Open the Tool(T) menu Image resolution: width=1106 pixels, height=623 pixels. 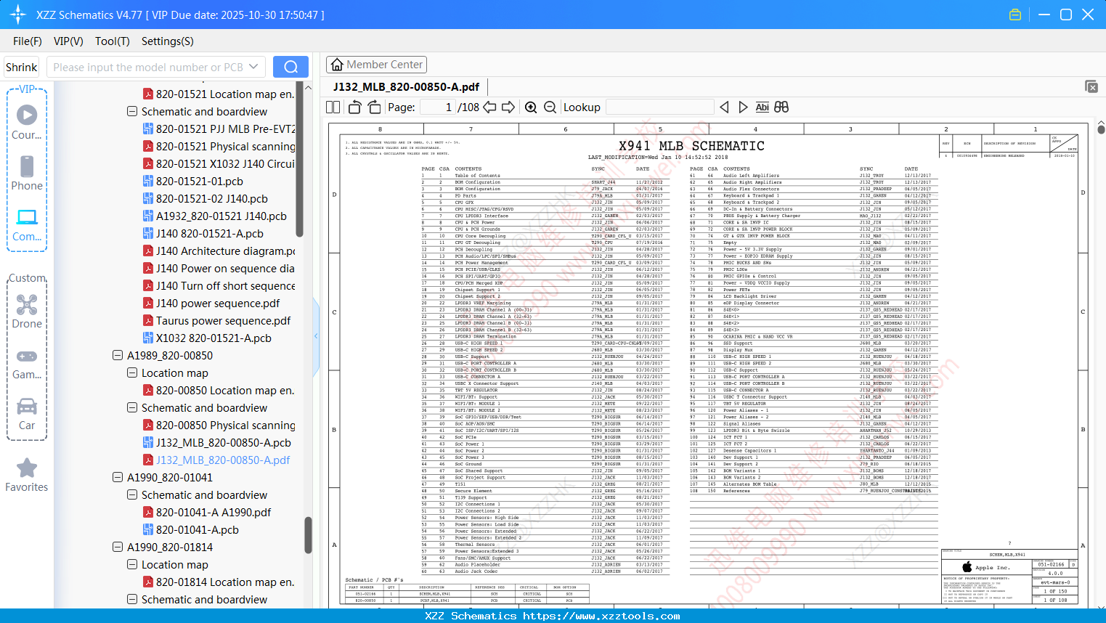113,41
